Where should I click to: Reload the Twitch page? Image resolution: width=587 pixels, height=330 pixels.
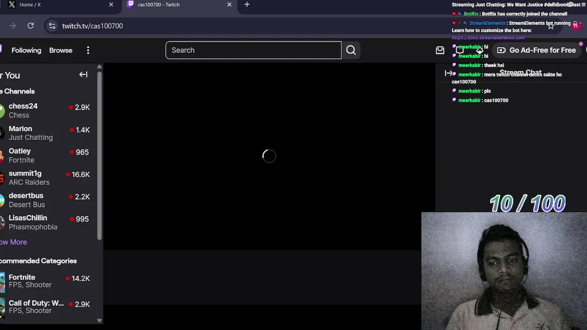pos(31,26)
